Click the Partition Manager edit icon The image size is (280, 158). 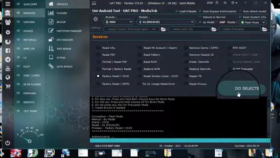coord(51,30)
